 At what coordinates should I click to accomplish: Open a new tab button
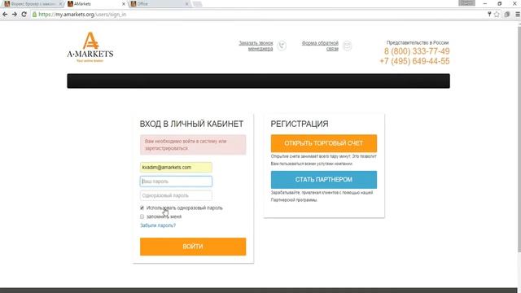(197, 4)
